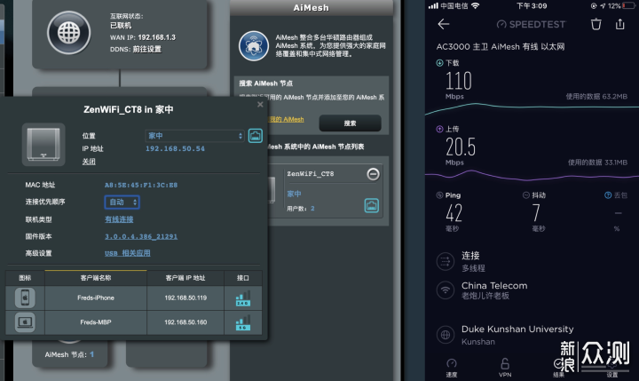The width and height of the screenshot is (639, 381).
Task: Tap the AC3000 主卫 AiMesh test title
Action: pos(501,46)
